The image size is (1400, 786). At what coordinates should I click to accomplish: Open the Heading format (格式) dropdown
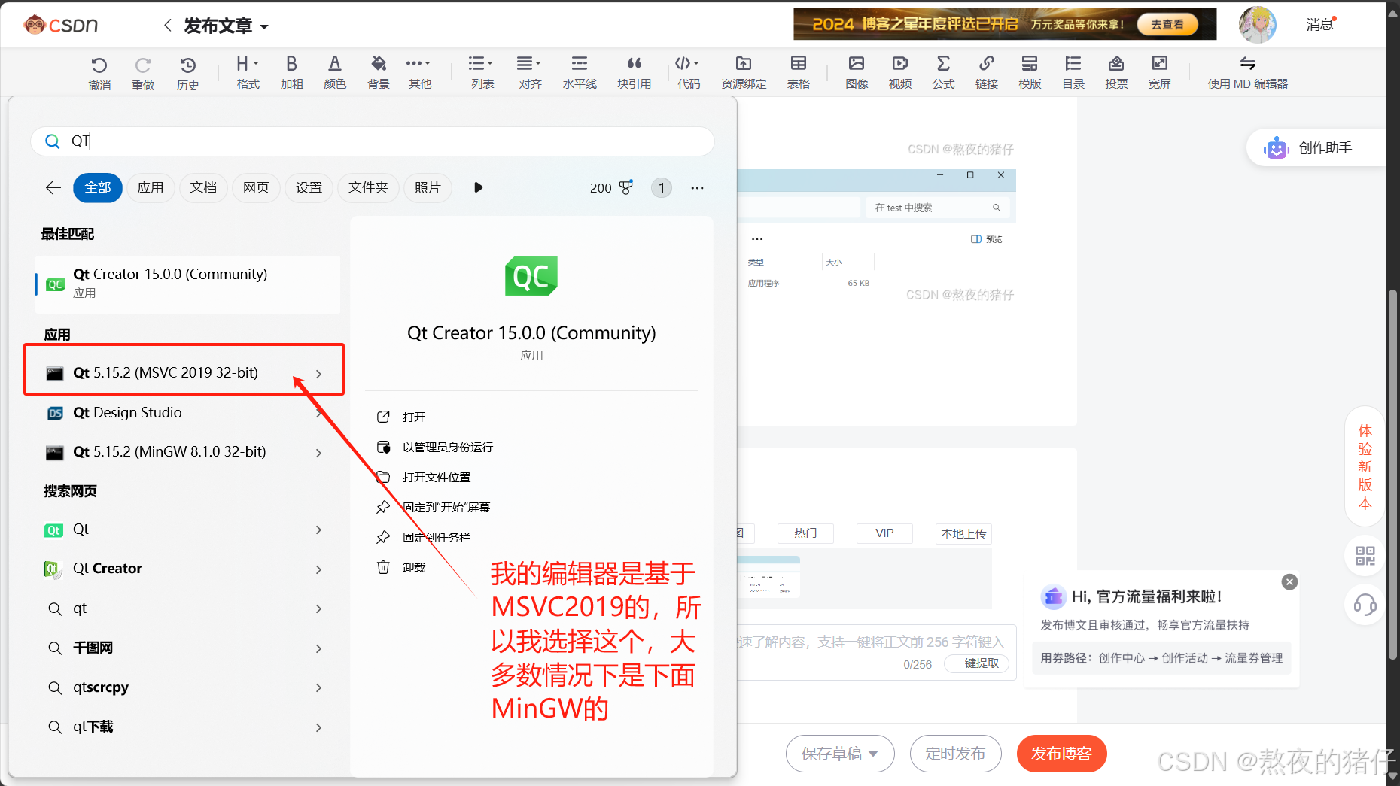(x=248, y=72)
